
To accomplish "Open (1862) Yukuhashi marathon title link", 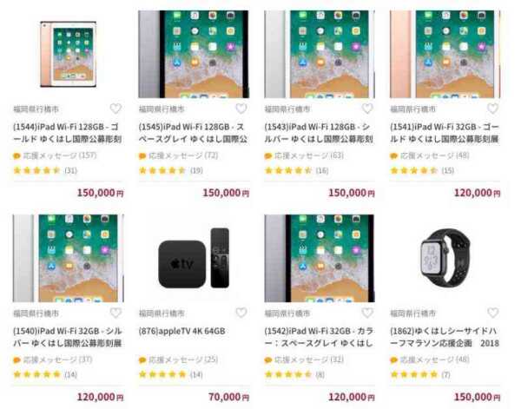I will point(445,337).
